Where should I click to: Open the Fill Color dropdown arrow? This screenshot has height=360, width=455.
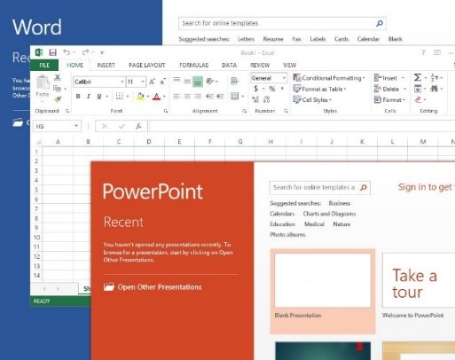click(x=148, y=97)
